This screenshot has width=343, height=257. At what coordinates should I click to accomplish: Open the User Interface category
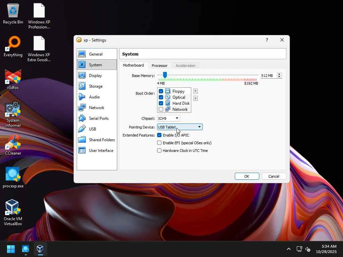tap(97, 150)
